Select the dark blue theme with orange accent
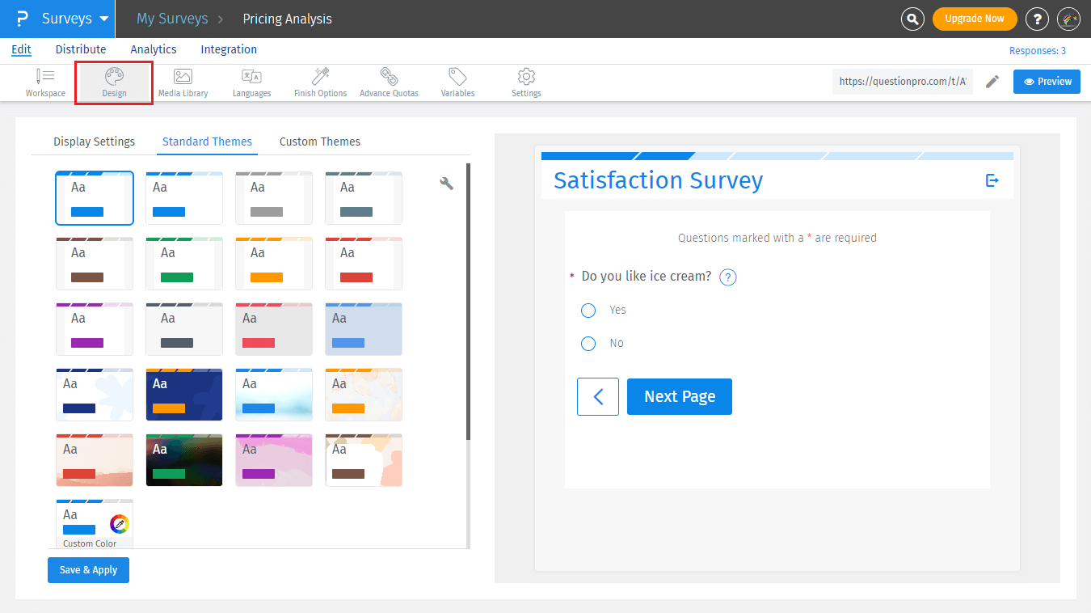Image resolution: width=1091 pixels, height=613 pixels. click(184, 395)
